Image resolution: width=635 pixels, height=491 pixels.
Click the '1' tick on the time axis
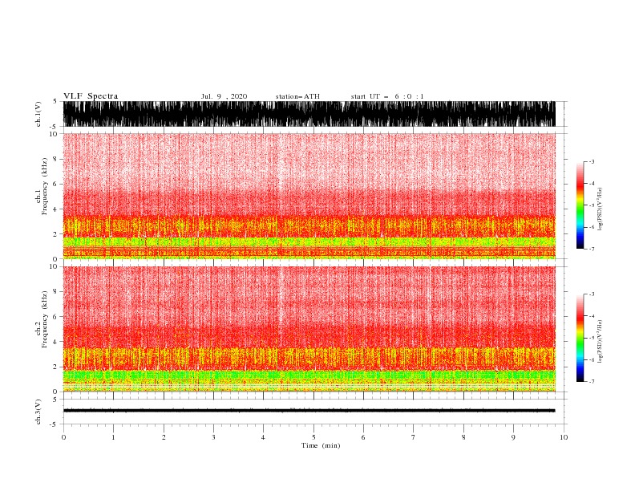pyautogui.click(x=113, y=437)
